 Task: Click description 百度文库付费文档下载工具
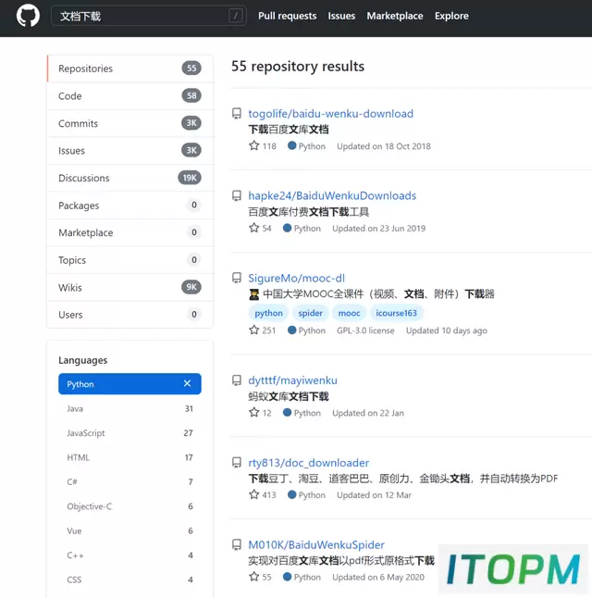pos(308,212)
